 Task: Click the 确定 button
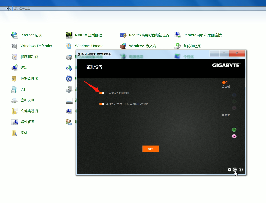pos(151,149)
